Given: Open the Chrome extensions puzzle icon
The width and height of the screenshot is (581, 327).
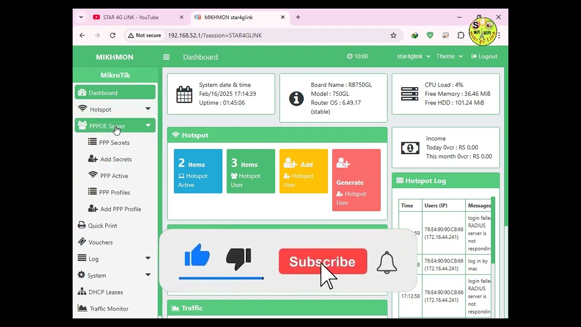Looking at the screenshot, I should [x=461, y=35].
